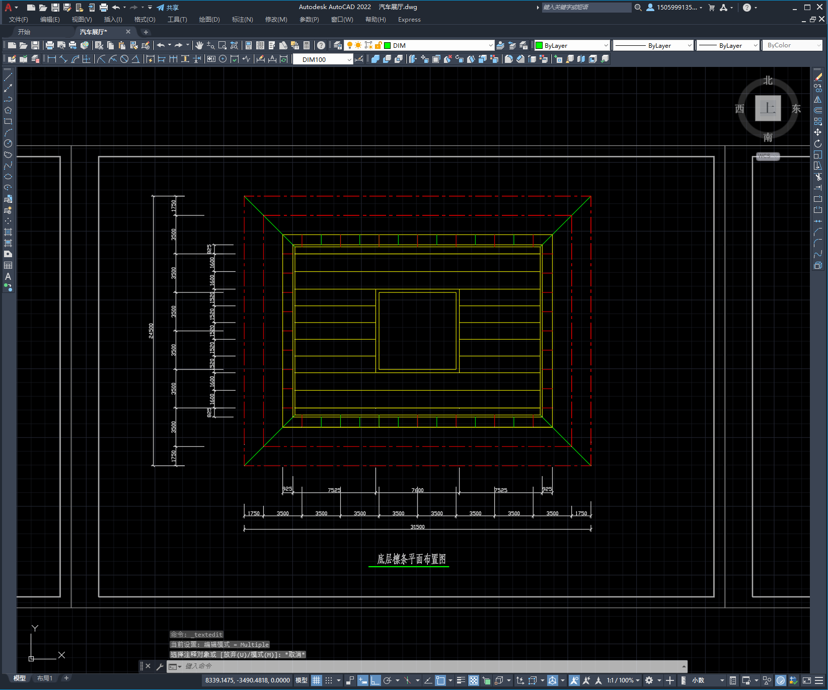Click the Help question mark toolbar icon
Image resolution: width=828 pixels, height=690 pixels.
tap(321, 45)
